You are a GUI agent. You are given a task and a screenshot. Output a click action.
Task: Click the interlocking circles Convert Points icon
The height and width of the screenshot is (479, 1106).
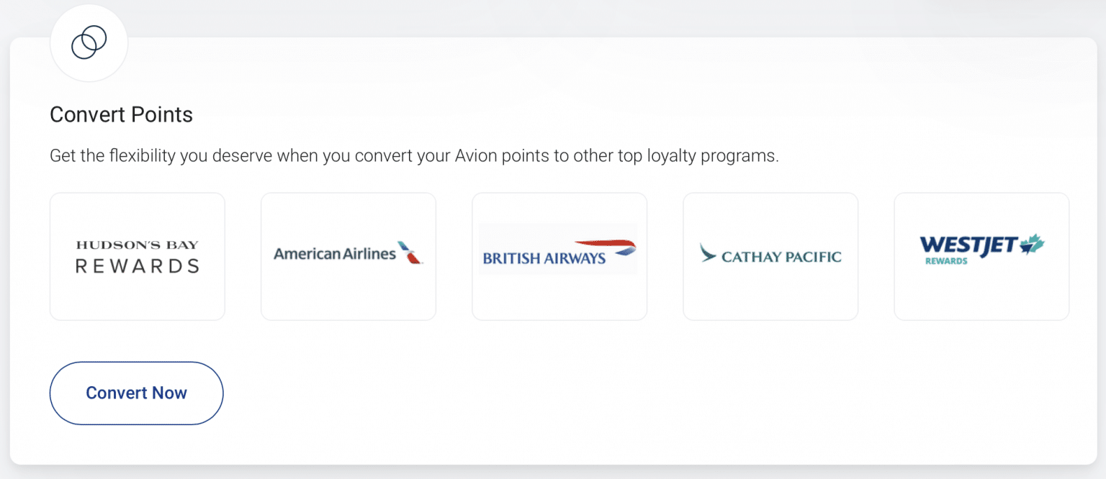89,43
